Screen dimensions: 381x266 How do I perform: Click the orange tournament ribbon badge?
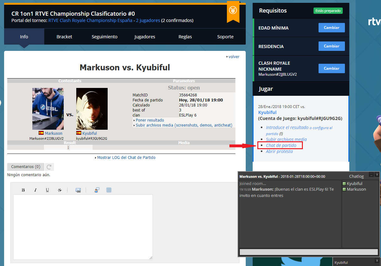(x=233, y=12)
